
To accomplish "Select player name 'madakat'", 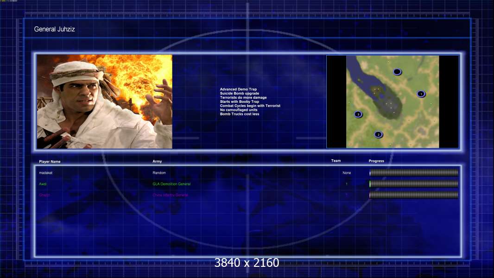I will point(46,173).
